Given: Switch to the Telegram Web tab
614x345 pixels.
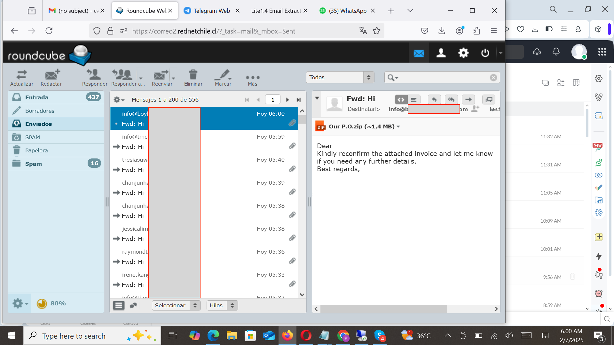Looking at the screenshot, I should click(x=211, y=11).
